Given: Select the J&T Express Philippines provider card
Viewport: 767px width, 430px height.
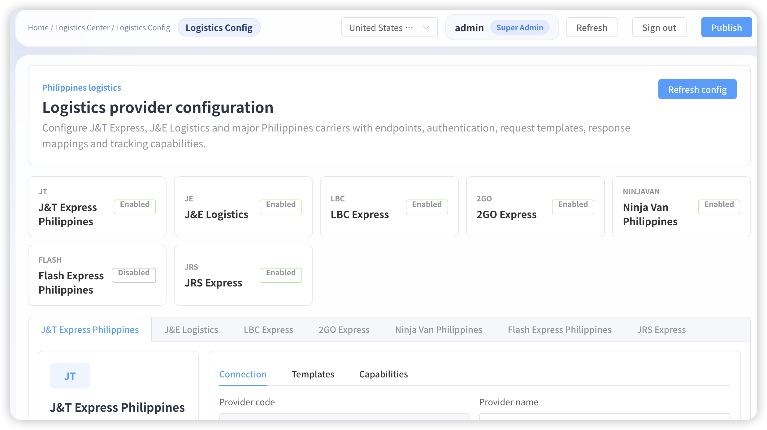Looking at the screenshot, I should click(x=97, y=207).
